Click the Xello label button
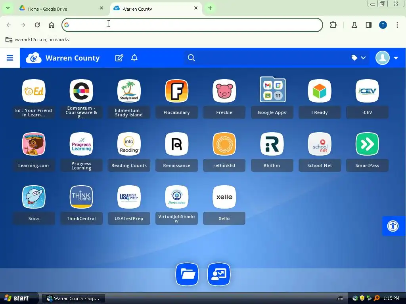The image size is (406, 304). (x=224, y=218)
